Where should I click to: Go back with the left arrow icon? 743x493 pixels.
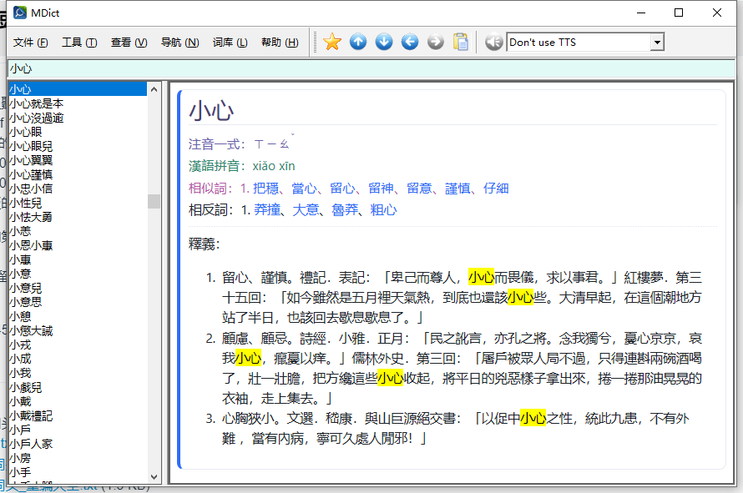(410, 42)
